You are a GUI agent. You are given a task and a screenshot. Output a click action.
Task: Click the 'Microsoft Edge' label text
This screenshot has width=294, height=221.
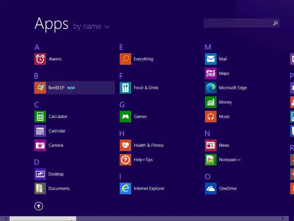pos(233,88)
